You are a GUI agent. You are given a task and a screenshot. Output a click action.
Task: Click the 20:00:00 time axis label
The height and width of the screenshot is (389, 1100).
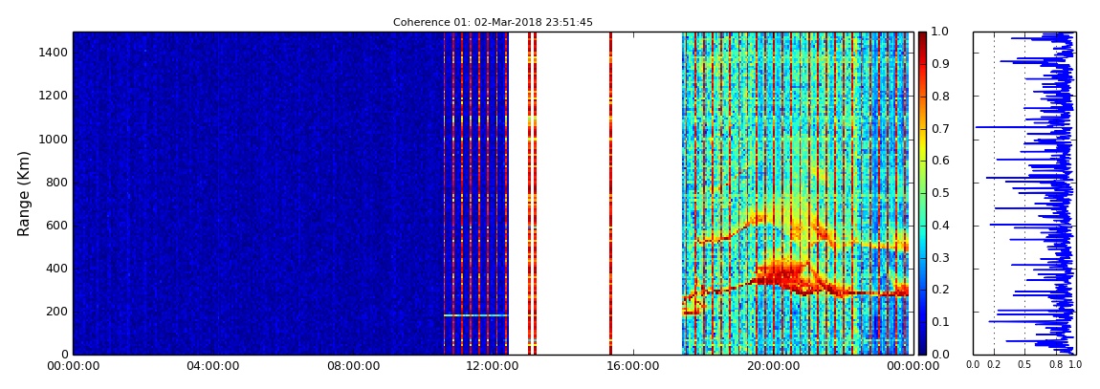(775, 366)
